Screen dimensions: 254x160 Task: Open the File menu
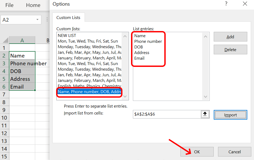9,5
